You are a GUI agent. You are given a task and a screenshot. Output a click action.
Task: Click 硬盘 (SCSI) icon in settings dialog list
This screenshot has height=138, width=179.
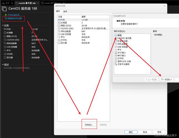point(59,26)
